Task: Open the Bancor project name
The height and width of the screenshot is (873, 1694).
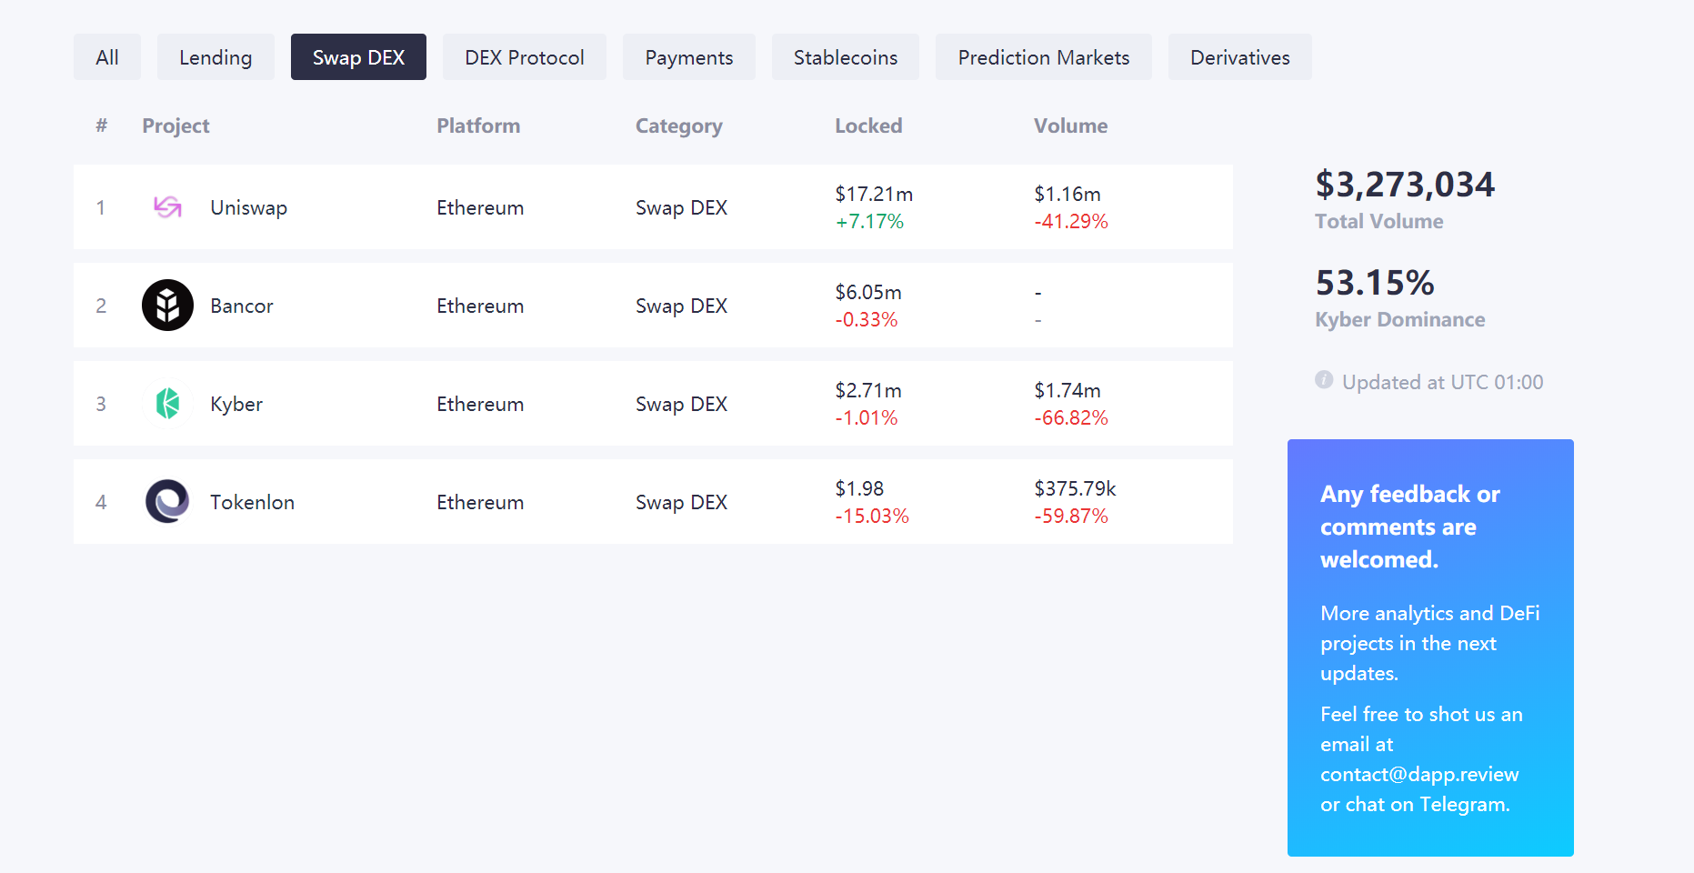Action: coord(242,306)
